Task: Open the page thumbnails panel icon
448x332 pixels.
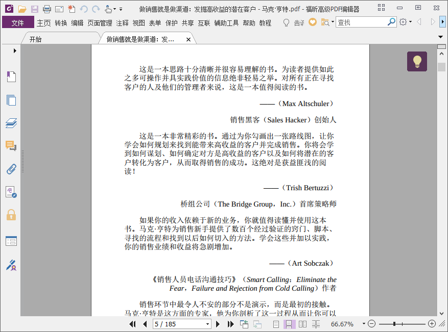Action: point(11,100)
